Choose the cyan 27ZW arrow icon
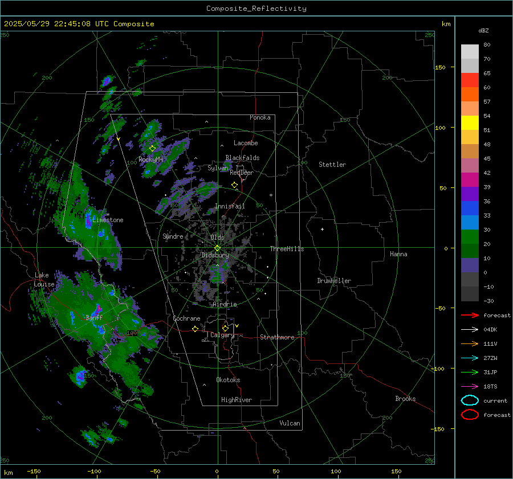The width and height of the screenshot is (513, 479). coord(470,358)
